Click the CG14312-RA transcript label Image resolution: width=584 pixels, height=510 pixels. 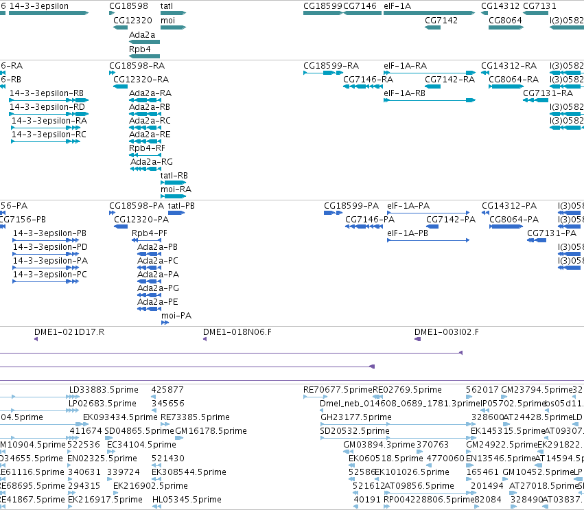click(x=509, y=66)
